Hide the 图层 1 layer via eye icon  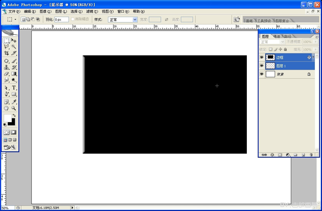[262, 66]
